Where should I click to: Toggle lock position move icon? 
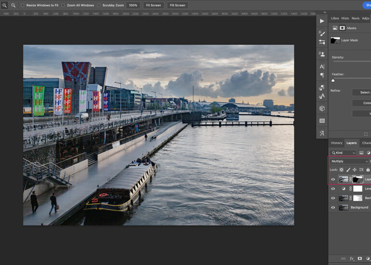pos(355,170)
